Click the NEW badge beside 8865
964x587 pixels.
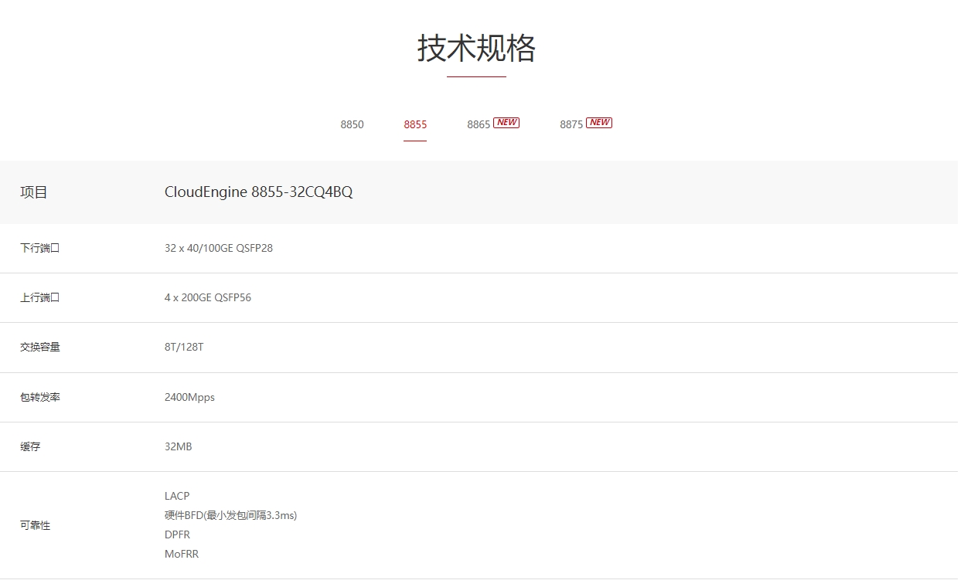pyautogui.click(x=506, y=122)
